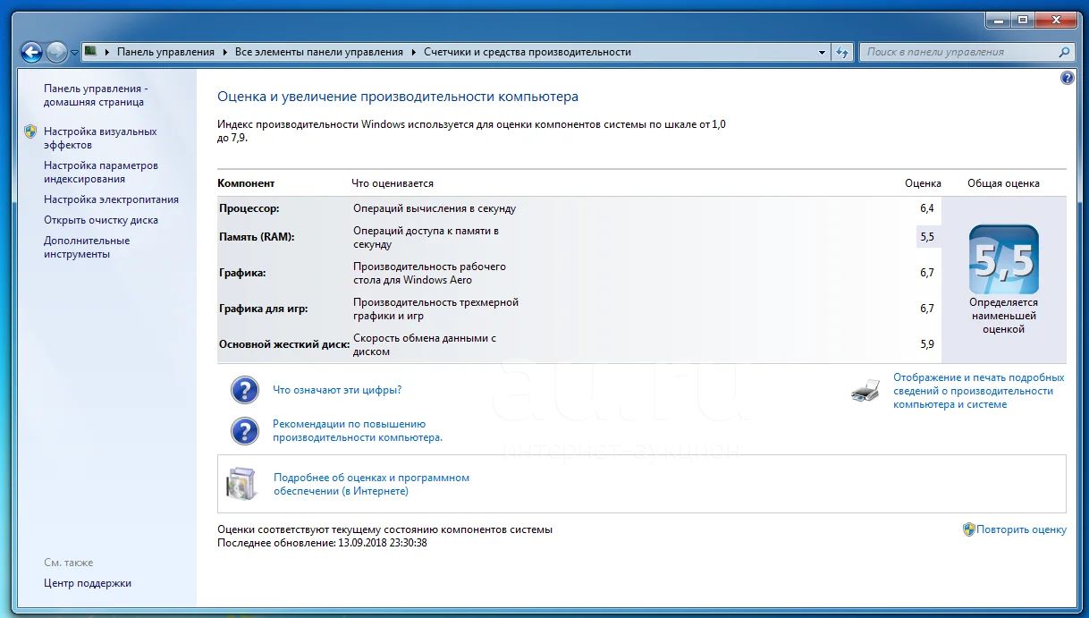Click "Скорость обмена данными с диском" text

click(425, 344)
